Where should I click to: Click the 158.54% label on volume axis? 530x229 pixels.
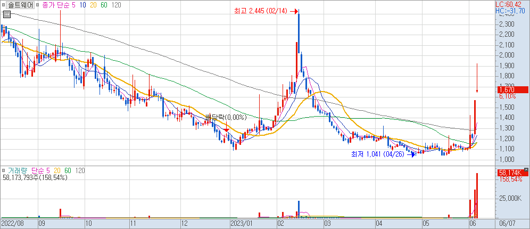coord(511,179)
